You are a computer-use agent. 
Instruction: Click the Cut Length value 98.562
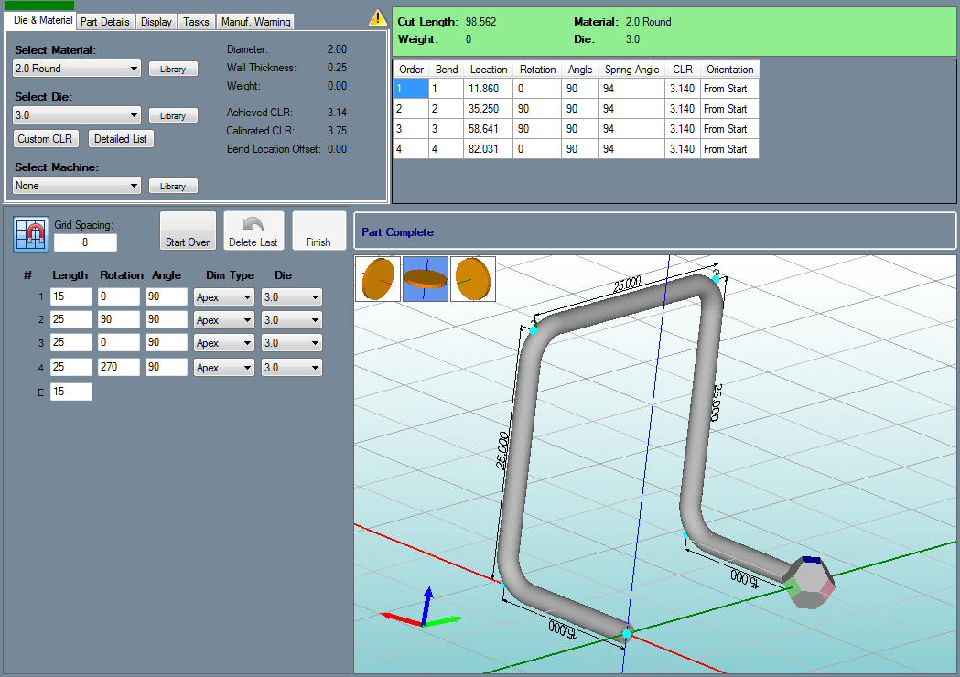click(x=480, y=22)
